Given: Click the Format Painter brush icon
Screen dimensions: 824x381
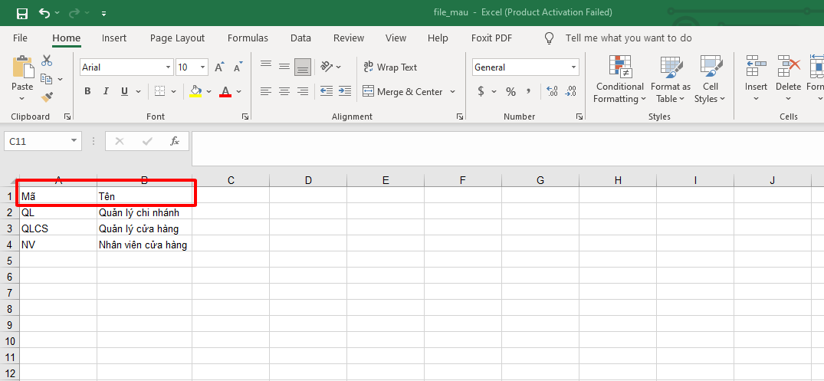Looking at the screenshot, I should point(47,97).
